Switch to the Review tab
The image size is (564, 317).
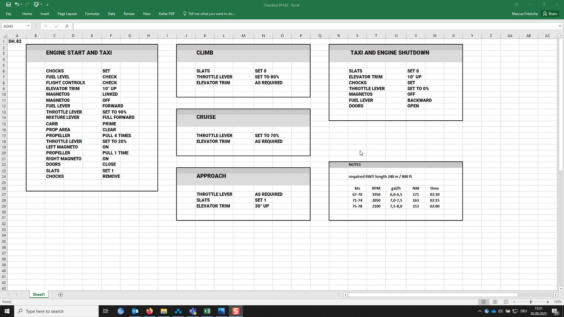pos(129,14)
